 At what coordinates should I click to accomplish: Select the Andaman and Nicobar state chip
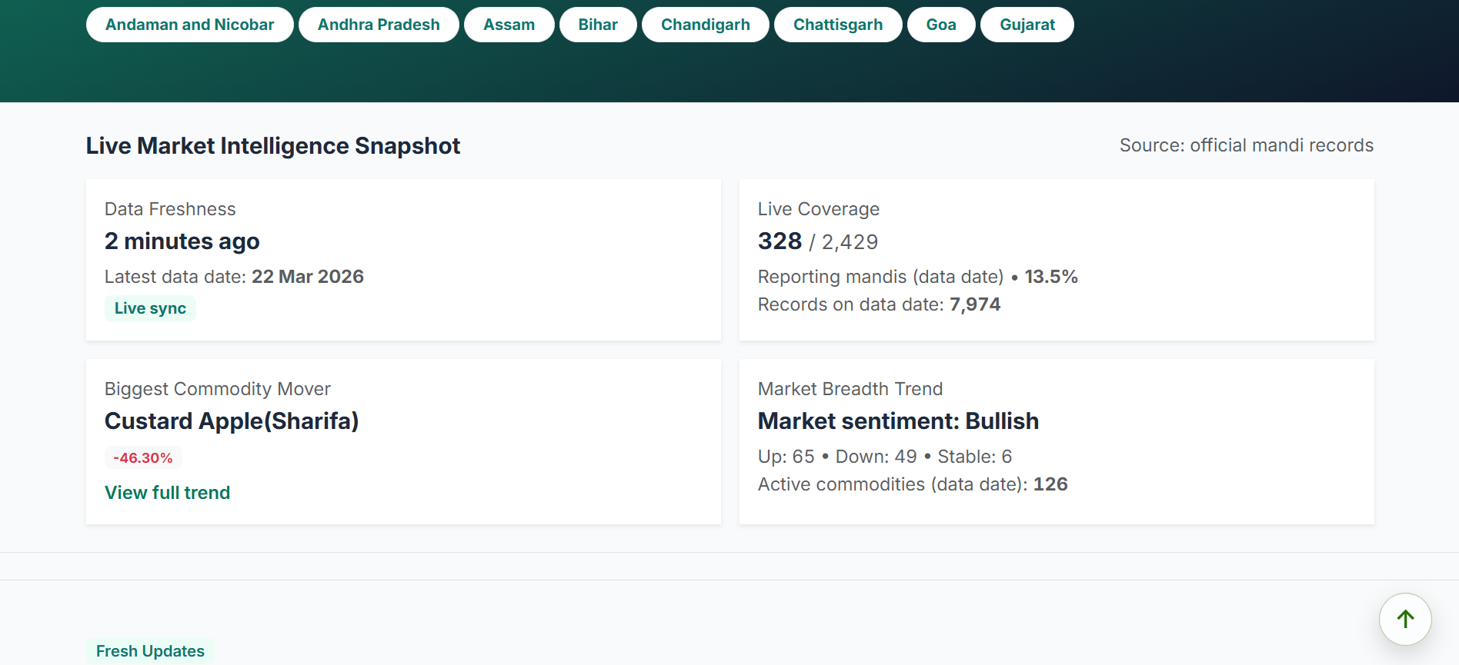[189, 25]
